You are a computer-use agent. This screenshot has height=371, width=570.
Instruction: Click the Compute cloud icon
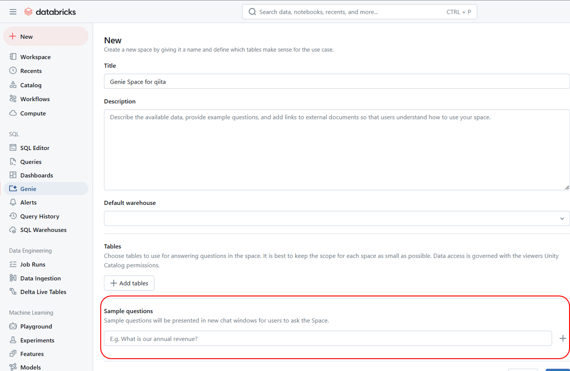(x=13, y=113)
